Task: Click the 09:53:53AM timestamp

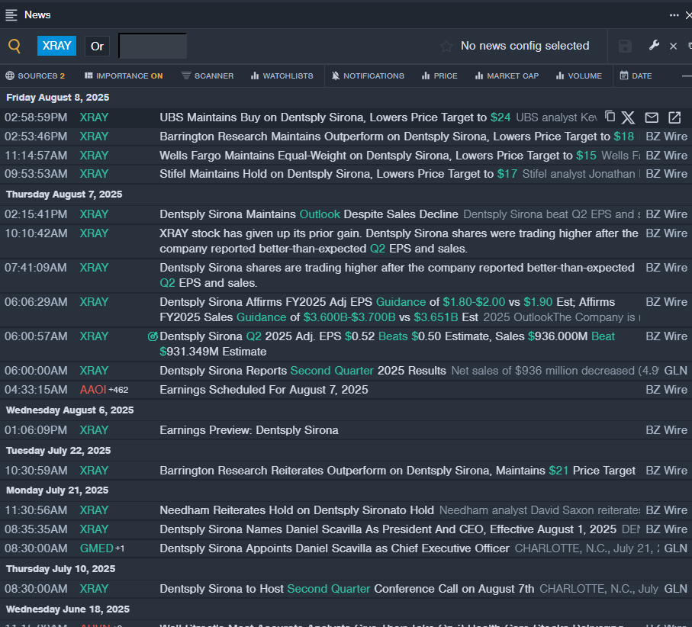Action: 36,174
